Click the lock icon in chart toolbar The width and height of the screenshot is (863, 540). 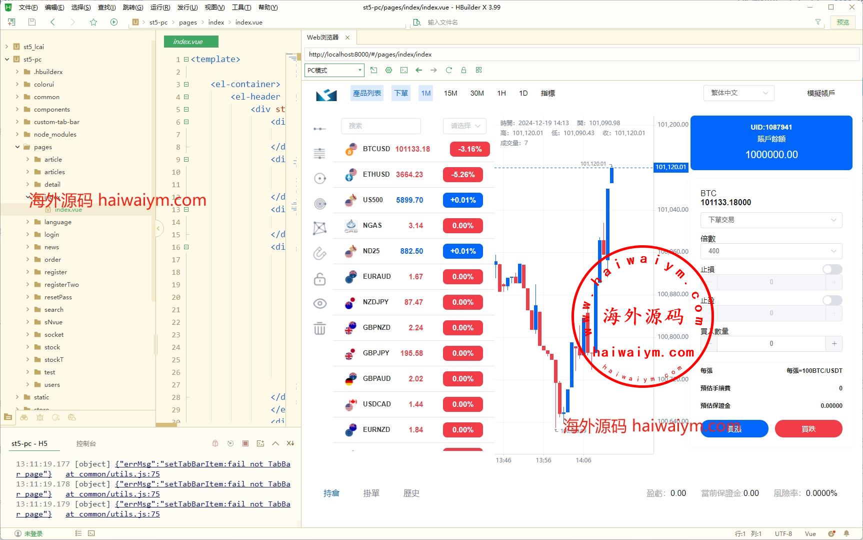coord(319,279)
